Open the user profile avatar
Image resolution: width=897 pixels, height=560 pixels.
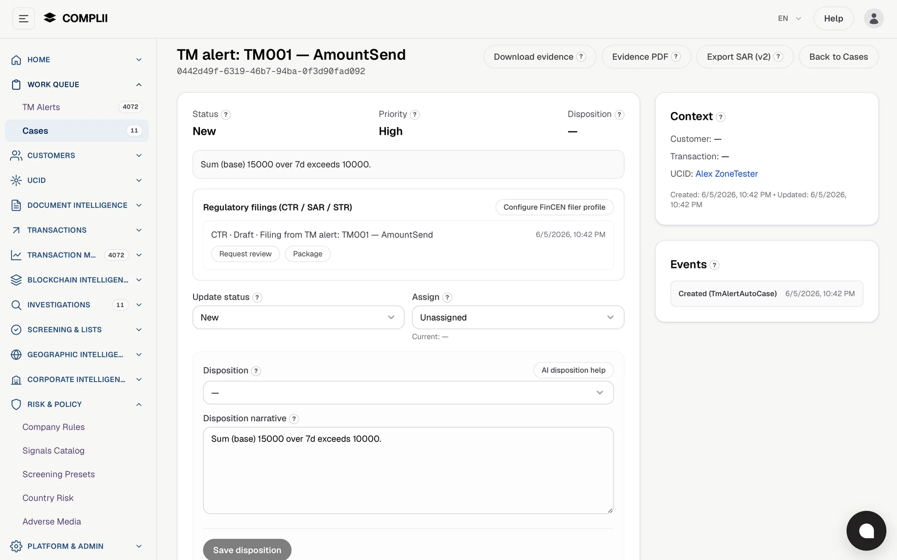pos(873,19)
